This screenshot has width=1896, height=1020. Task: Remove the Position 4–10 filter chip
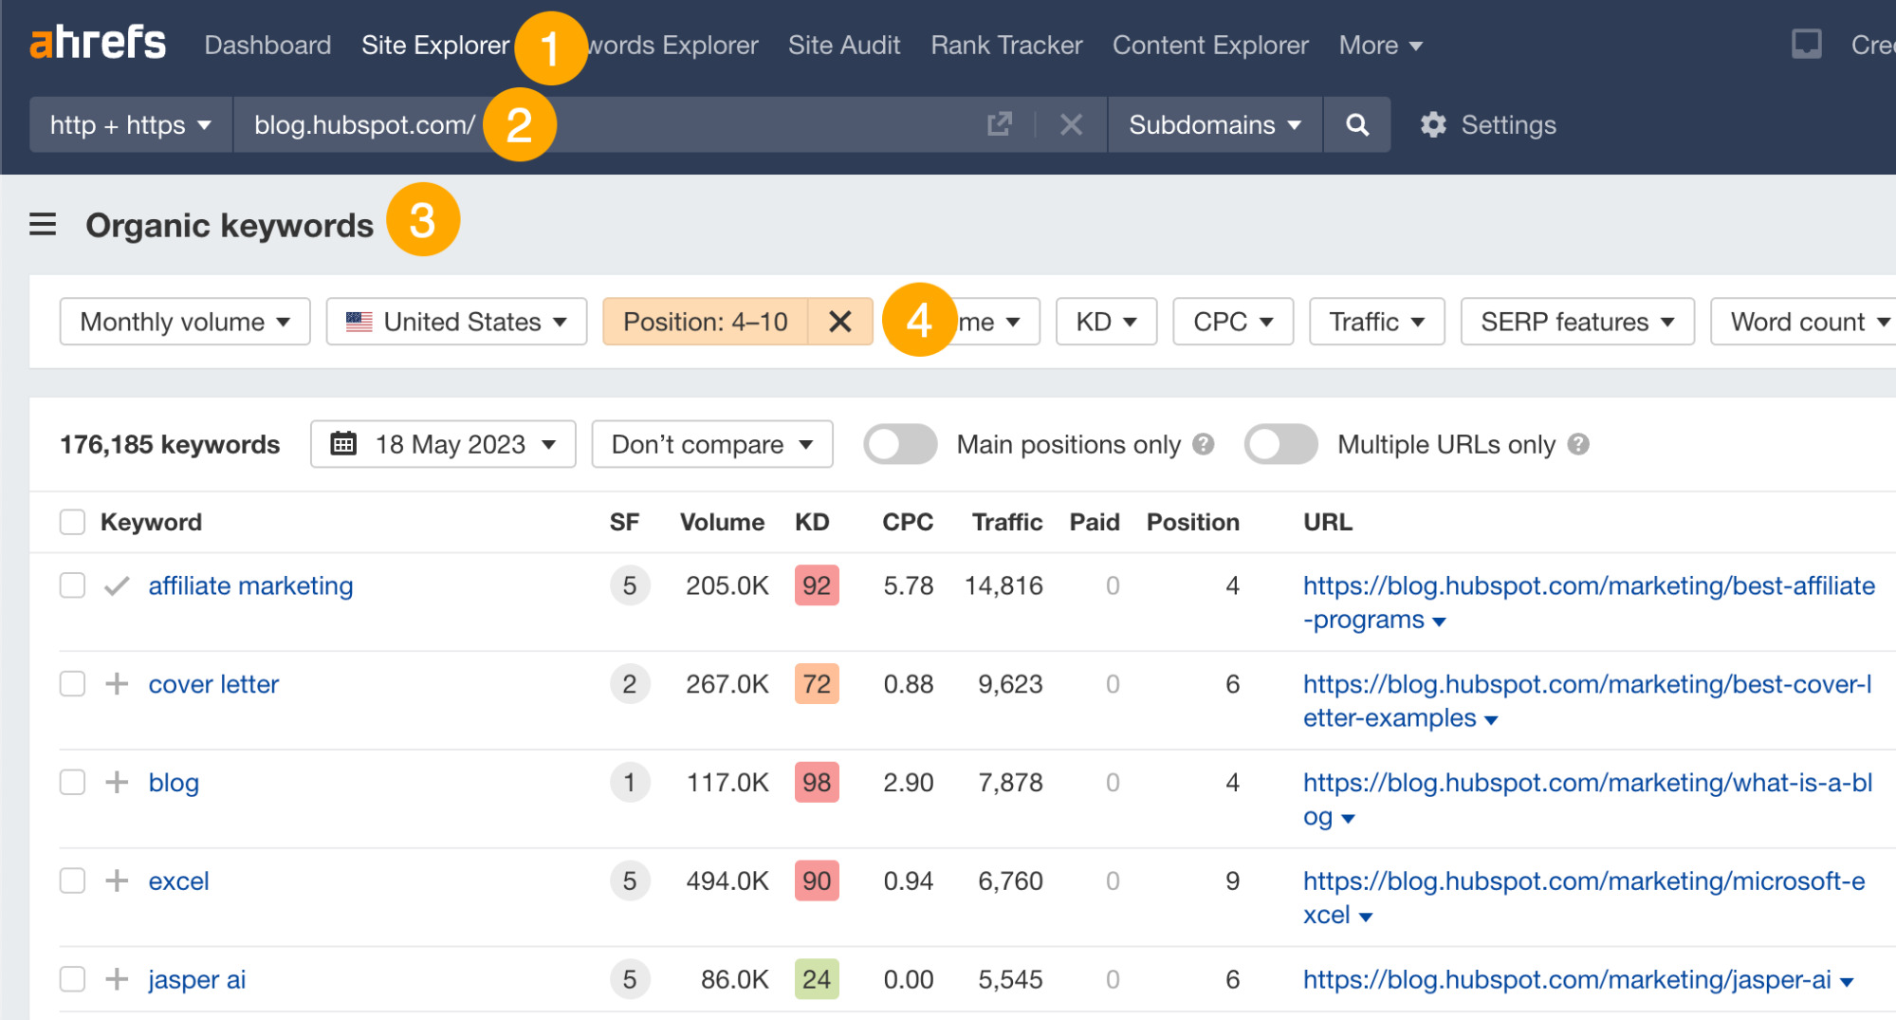click(x=840, y=322)
